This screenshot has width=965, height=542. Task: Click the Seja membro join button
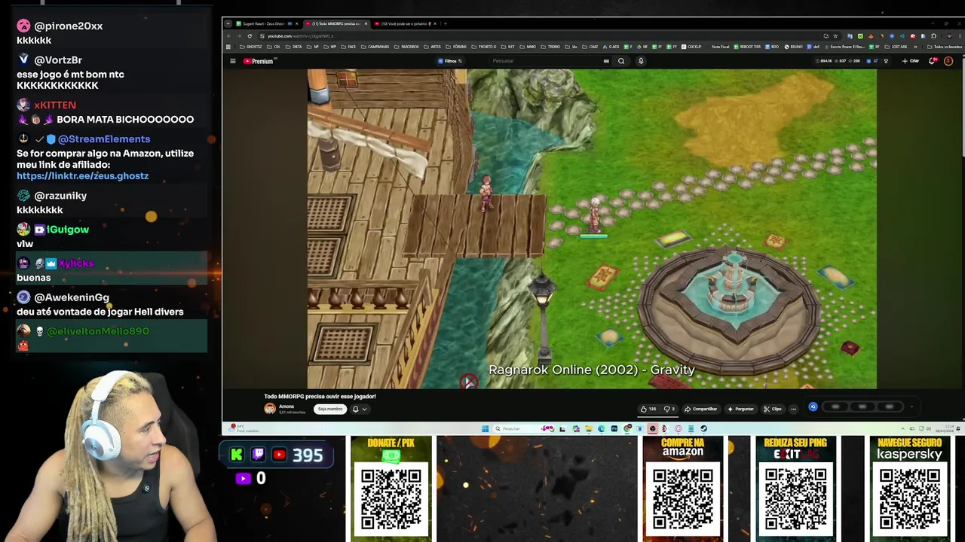(329, 409)
